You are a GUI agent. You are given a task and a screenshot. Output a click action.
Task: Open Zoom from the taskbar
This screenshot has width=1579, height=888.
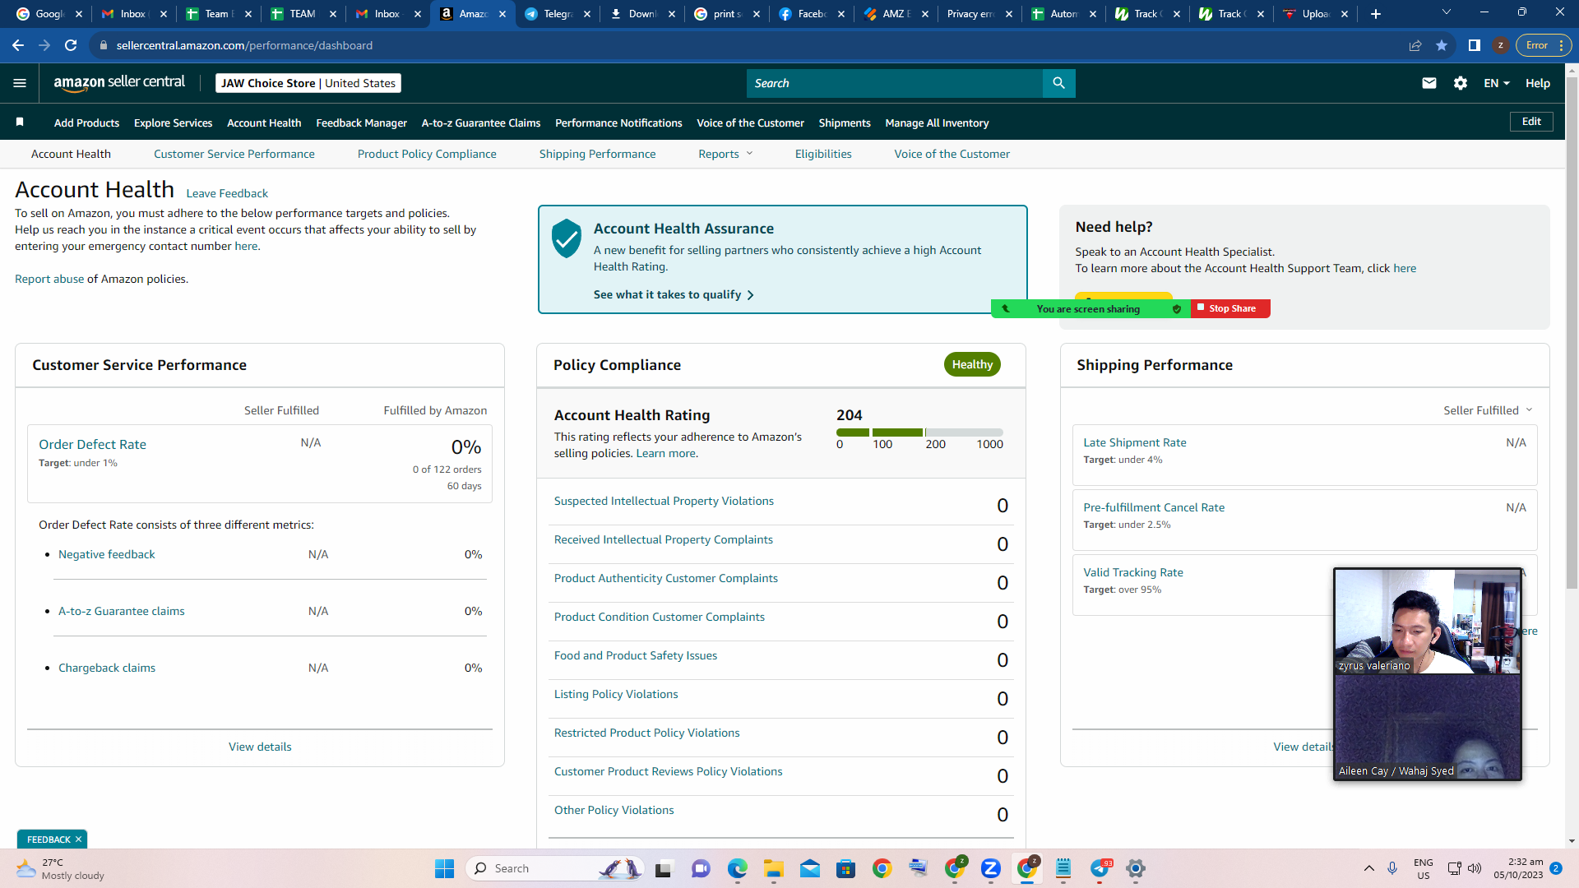point(991,868)
